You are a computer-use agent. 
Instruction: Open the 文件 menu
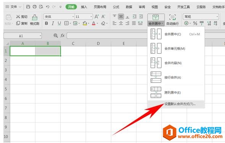(13, 7)
